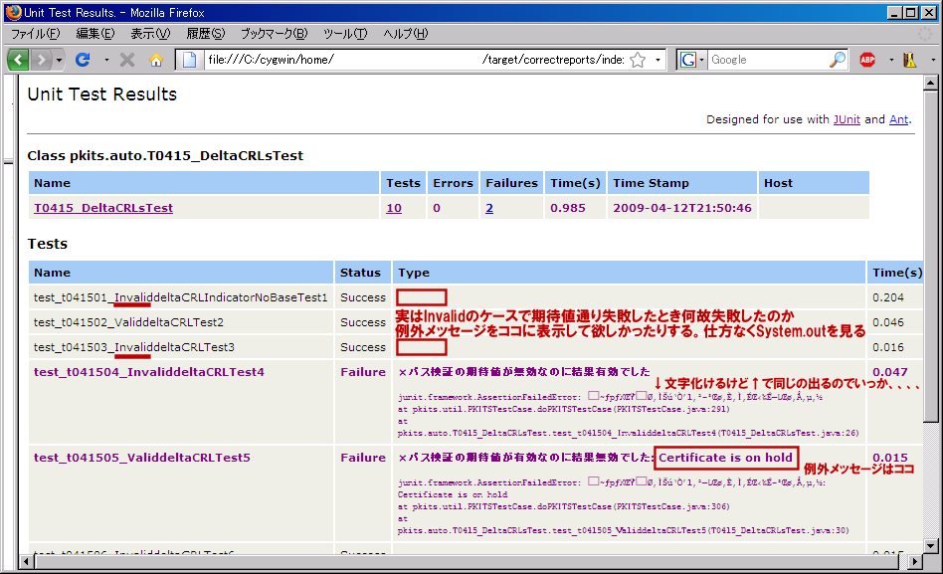Follow the JUnit link
Screen dimensions: 943x574
click(x=847, y=119)
